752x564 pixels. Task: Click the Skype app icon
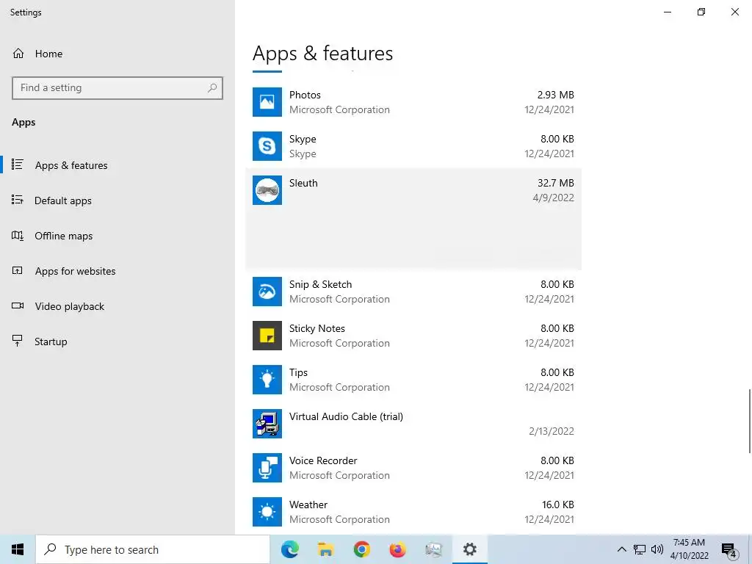(x=267, y=146)
